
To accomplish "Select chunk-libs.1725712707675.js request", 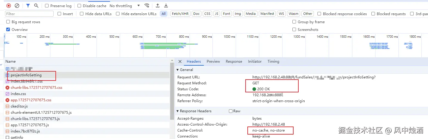I will (87, 119).
